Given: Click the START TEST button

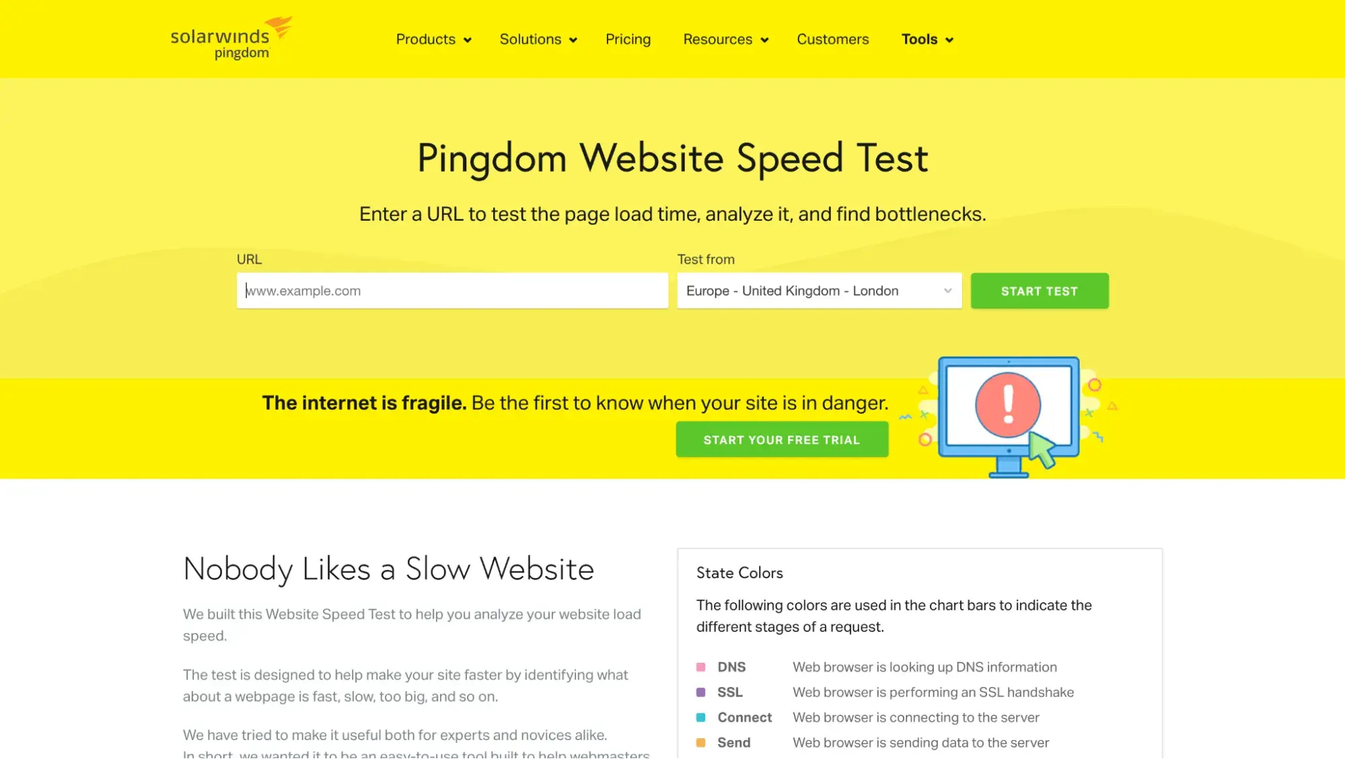Looking at the screenshot, I should click(x=1040, y=290).
